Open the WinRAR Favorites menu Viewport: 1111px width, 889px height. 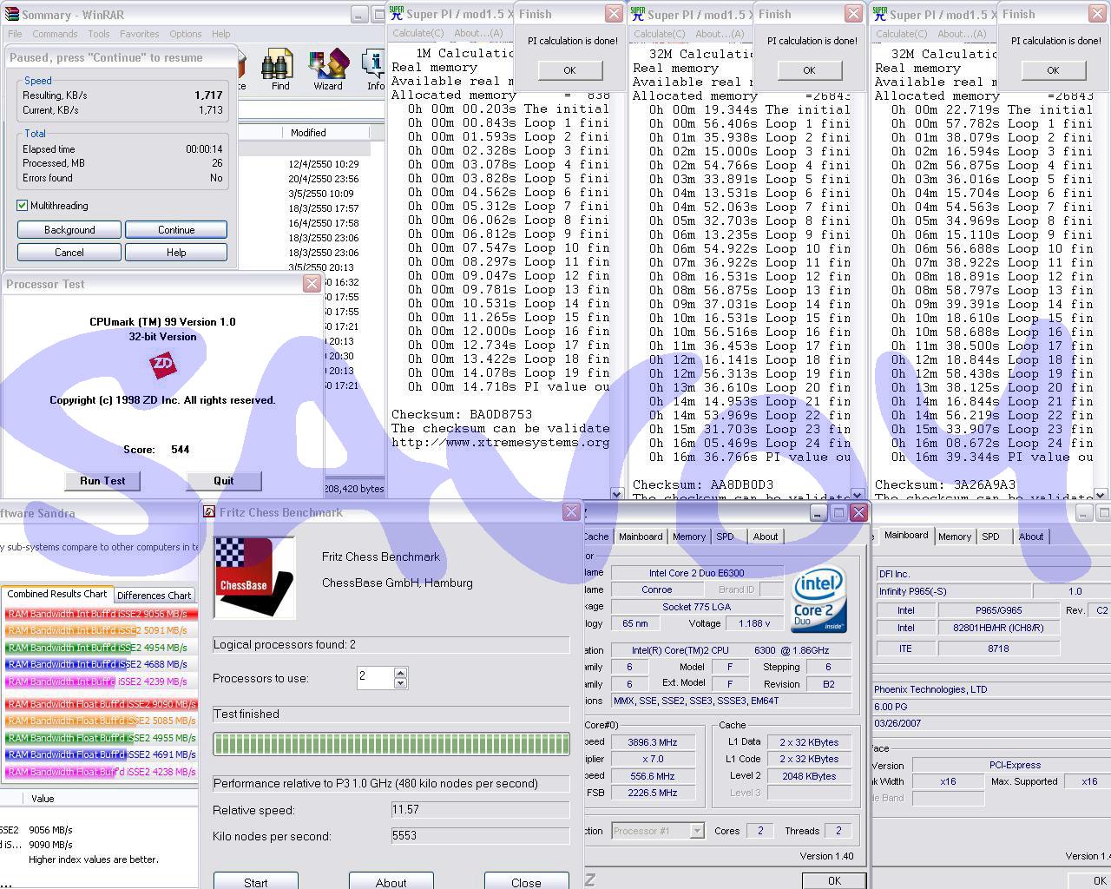coord(140,34)
